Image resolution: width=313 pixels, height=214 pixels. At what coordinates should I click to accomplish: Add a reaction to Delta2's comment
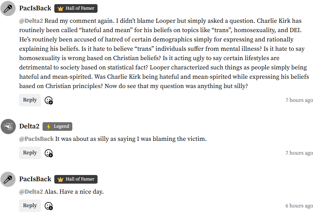pos(49,153)
